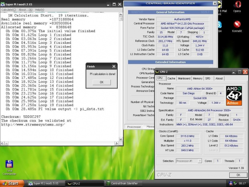Click the Bus Speed value 283.2 MHz
The image size is (249, 187).
[x=188, y=146]
